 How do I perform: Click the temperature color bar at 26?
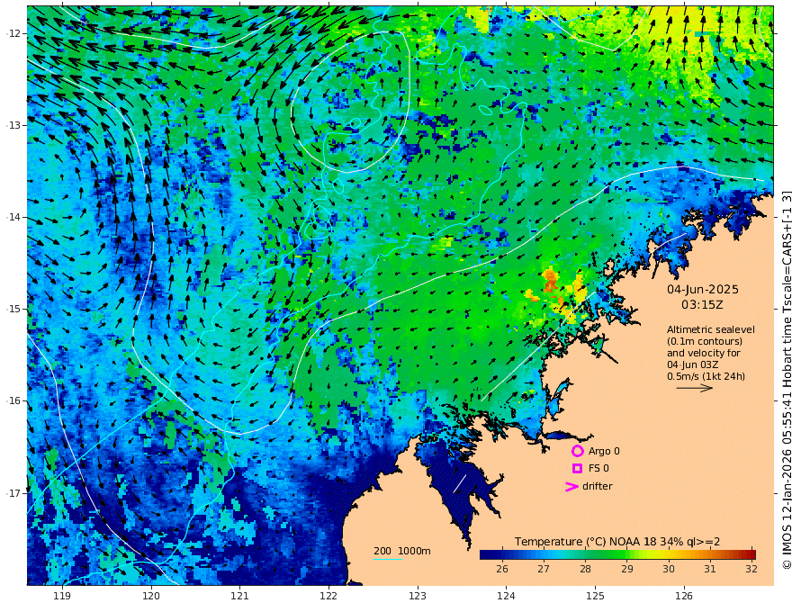tap(501, 554)
